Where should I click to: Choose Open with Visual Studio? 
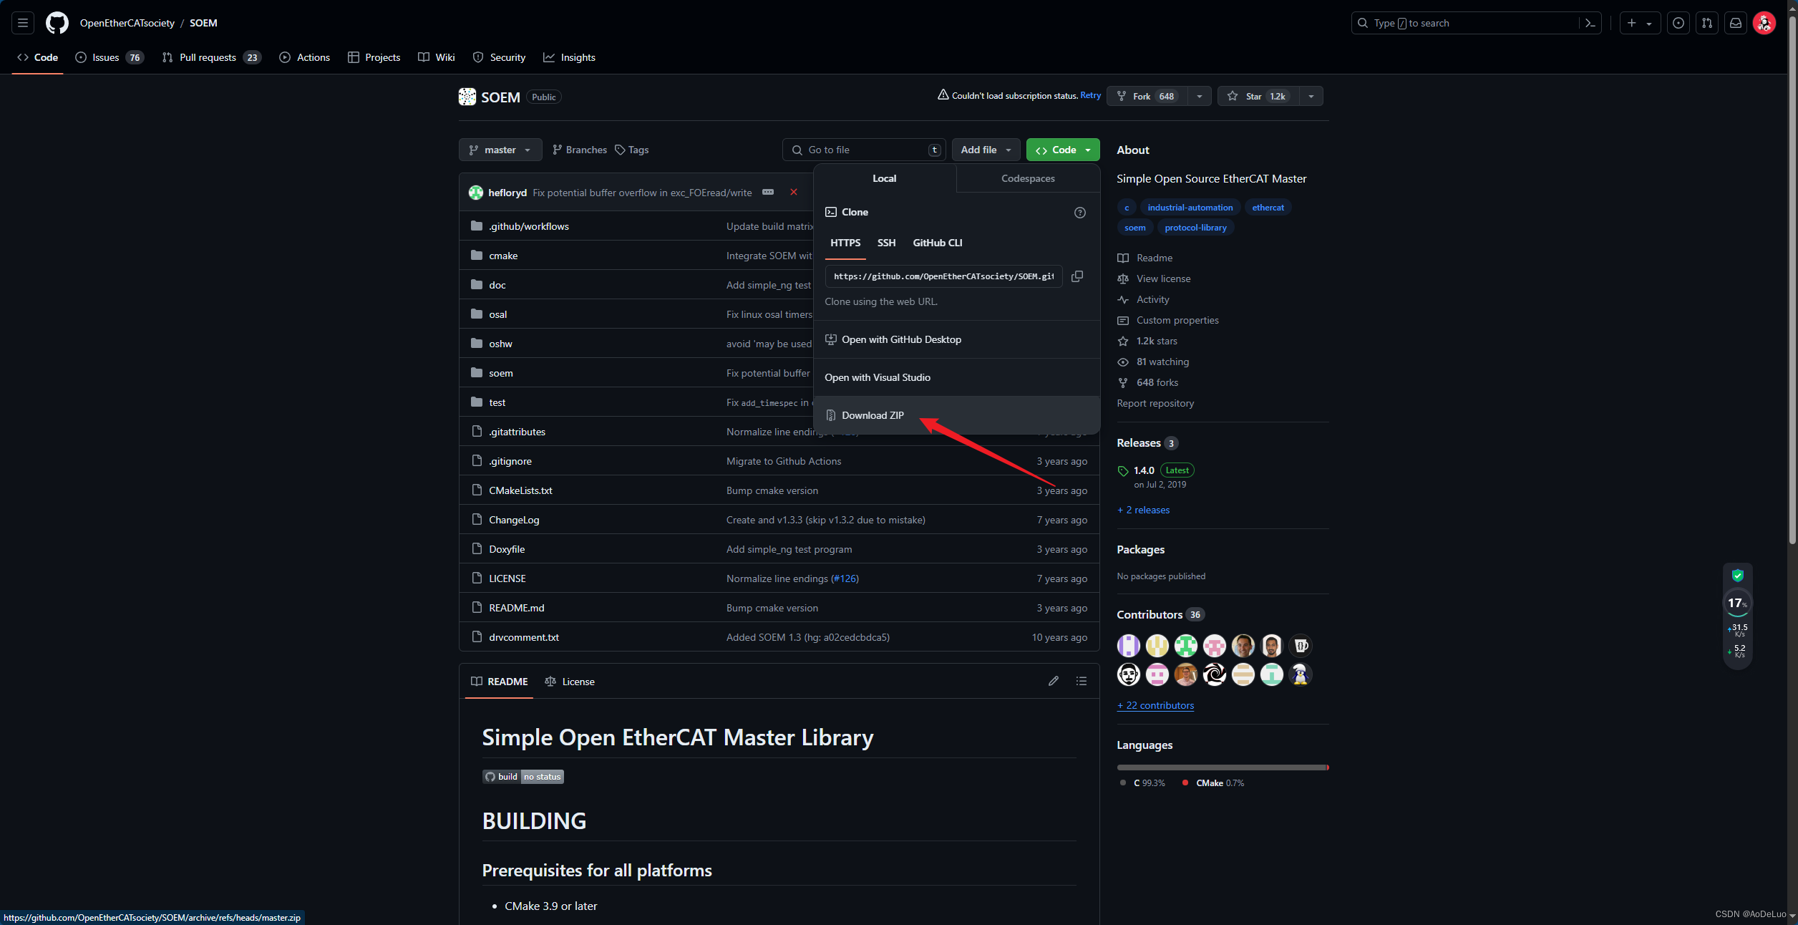pos(957,377)
